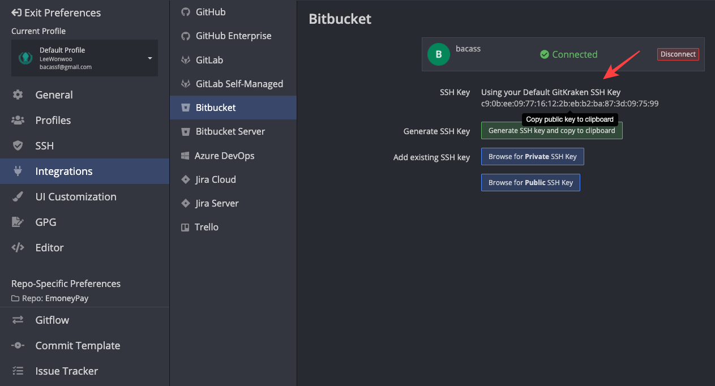Click the Default Profile Kraken avatar

click(x=25, y=58)
